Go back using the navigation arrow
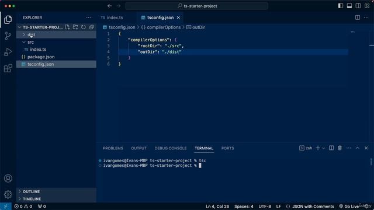This screenshot has height=210, width=374. [109, 6]
